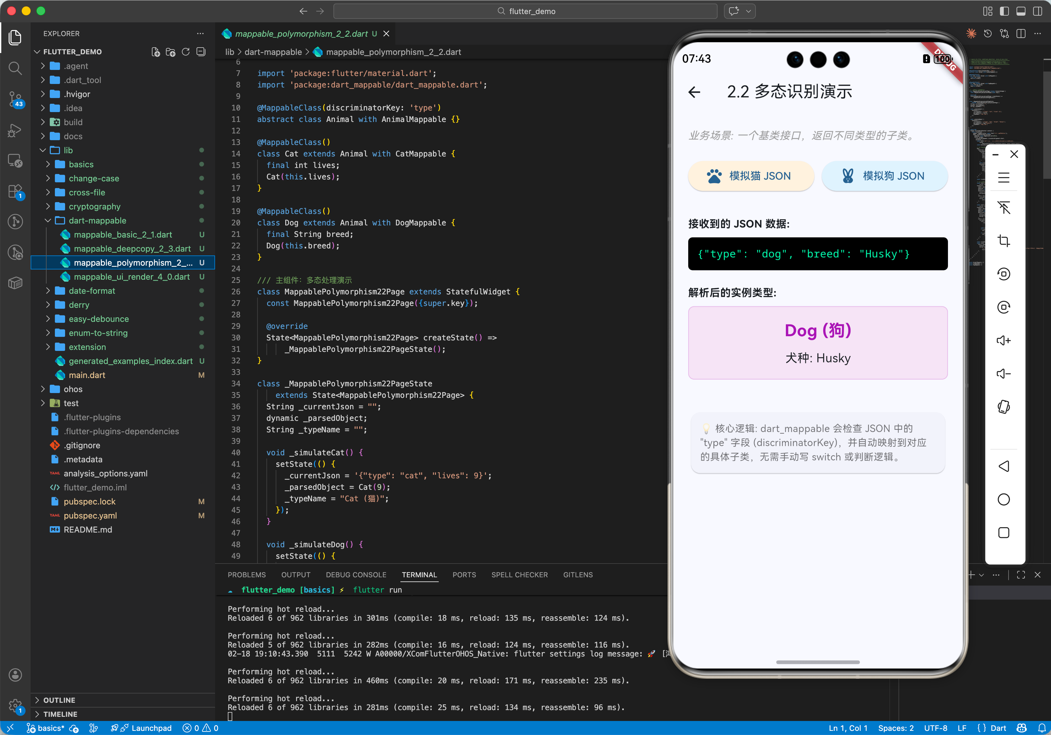This screenshot has height=735, width=1051.
Task: Refresh the FLUTTER_DEMO explorer tree
Action: 185,52
